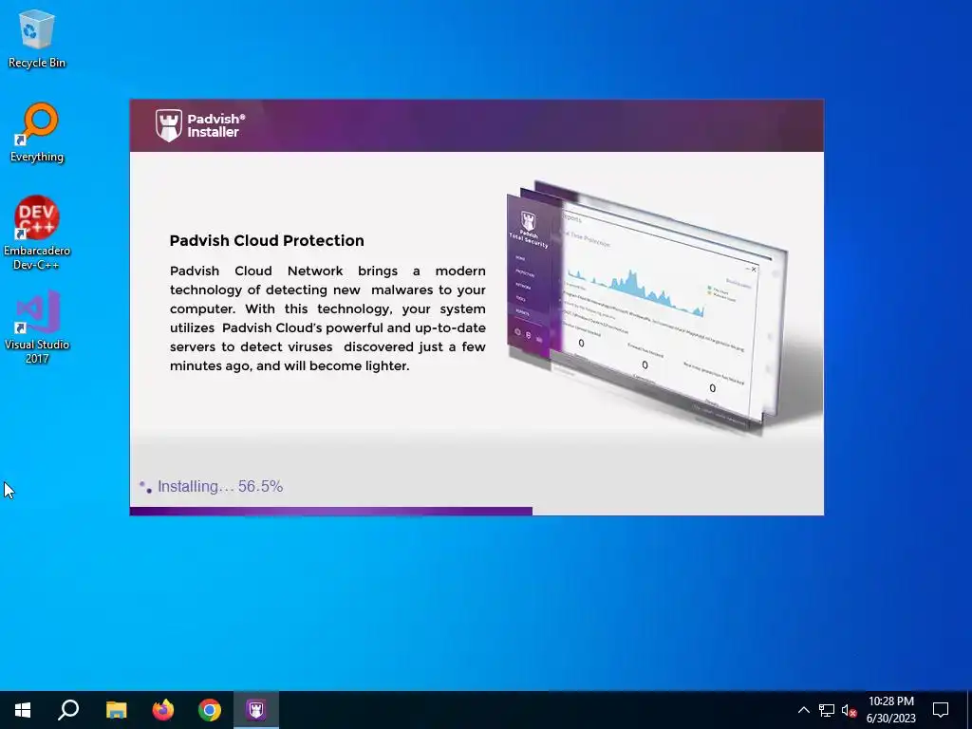972x729 pixels.
Task: Select the Visual Studio 2017 desktop shortcut
Action: pyautogui.click(x=37, y=327)
